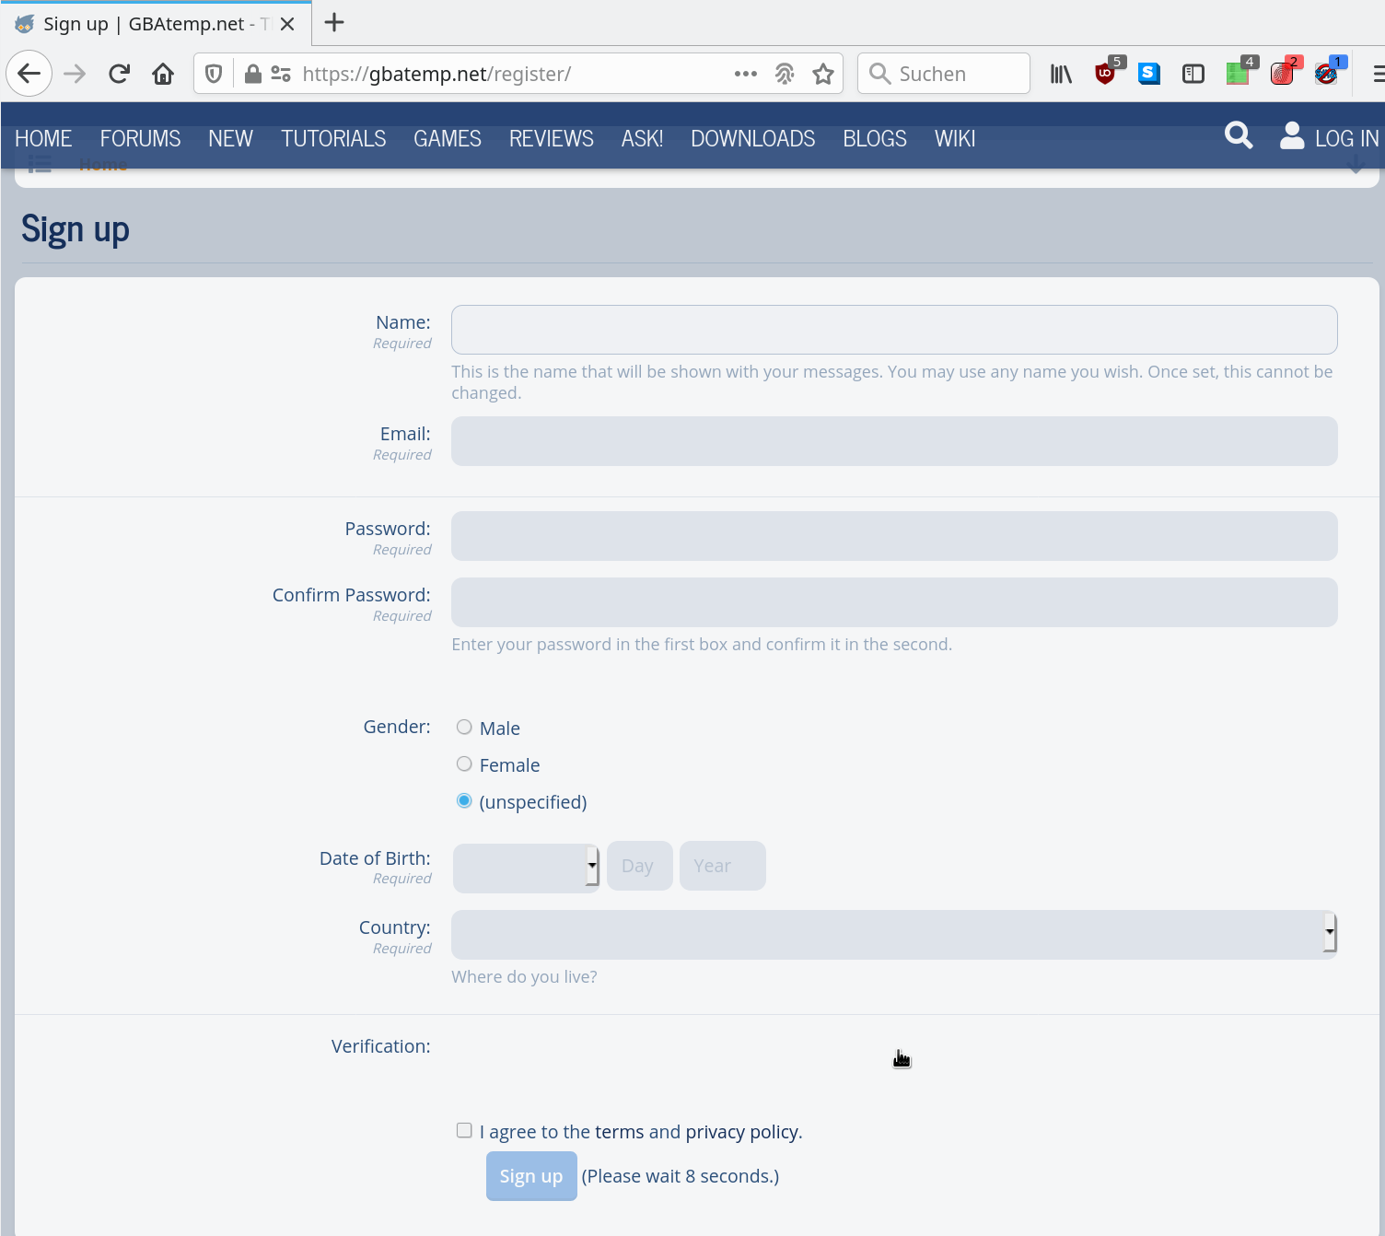The height and width of the screenshot is (1236, 1385).
Task: Open the site search magnifier
Action: click(x=1239, y=135)
